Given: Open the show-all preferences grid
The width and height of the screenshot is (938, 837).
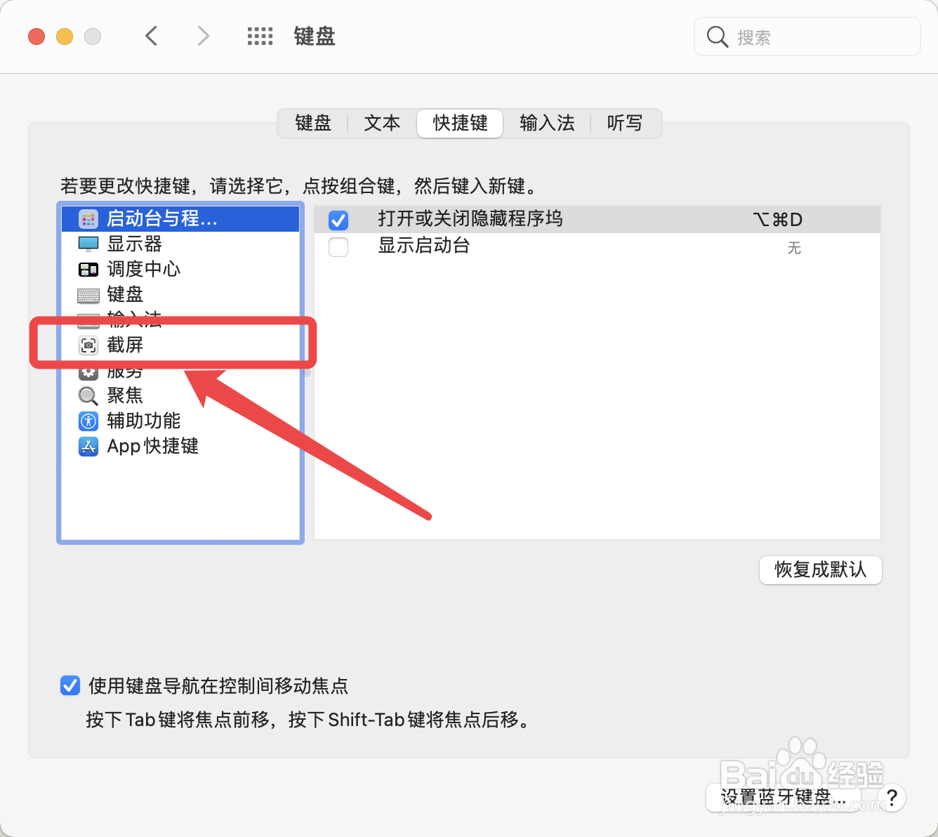Looking at the screenshot, I should click(260, 37).
